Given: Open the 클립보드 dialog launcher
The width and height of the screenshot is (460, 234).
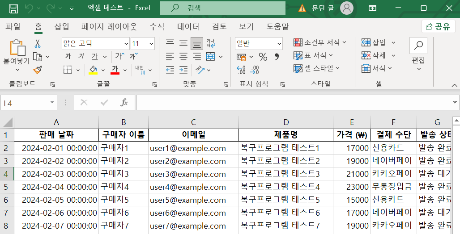Looking at the screenshot, I should [52, 84].
